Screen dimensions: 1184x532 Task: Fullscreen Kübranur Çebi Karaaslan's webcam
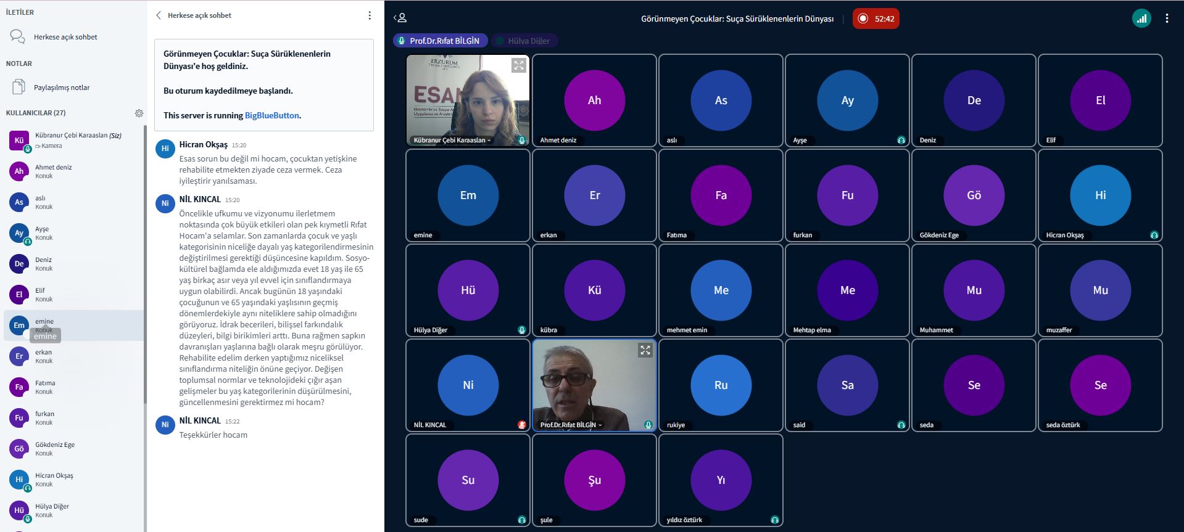pos(518,65)
